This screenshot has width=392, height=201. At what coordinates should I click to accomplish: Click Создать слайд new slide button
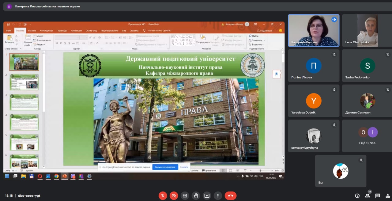pos(28,40)
